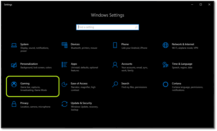The image size is (217, 131).
Task: Open the Time & Language title
Action: [x=182, y=64]
